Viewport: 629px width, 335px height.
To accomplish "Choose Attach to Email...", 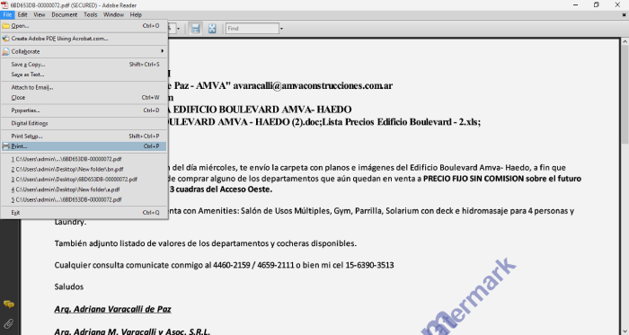I will 84,87.
